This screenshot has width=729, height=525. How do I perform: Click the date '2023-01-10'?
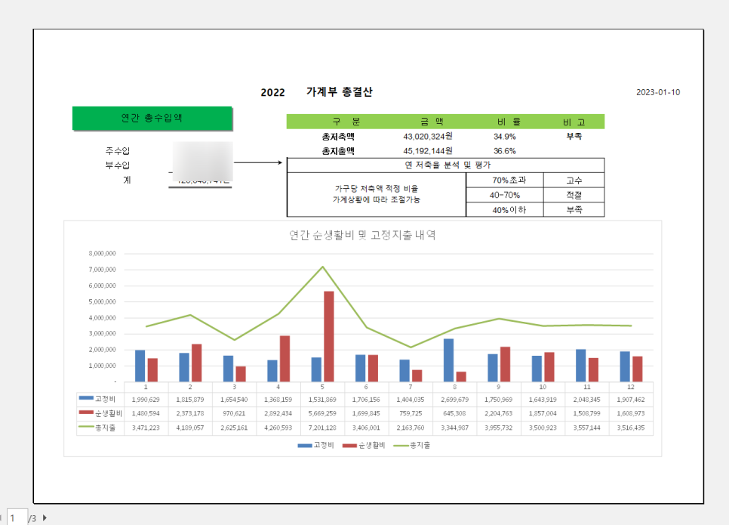tap(658, 92)
